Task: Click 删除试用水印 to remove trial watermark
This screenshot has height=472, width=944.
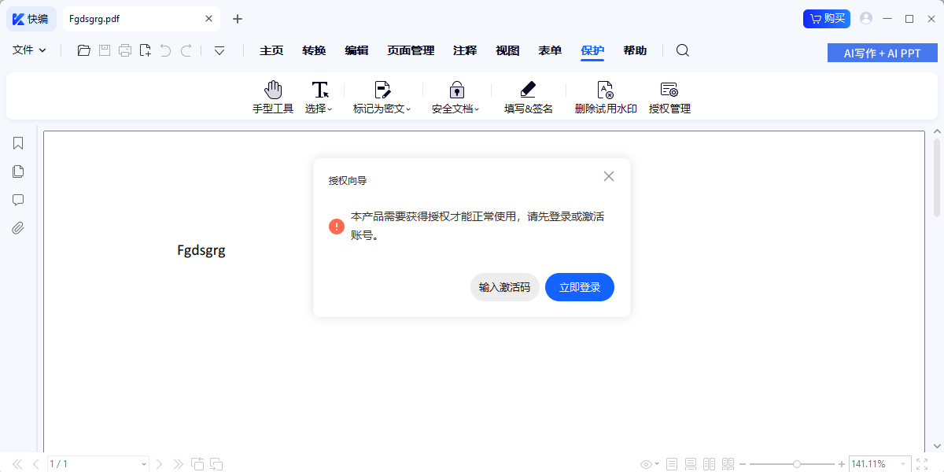Action: click(606, 96)
